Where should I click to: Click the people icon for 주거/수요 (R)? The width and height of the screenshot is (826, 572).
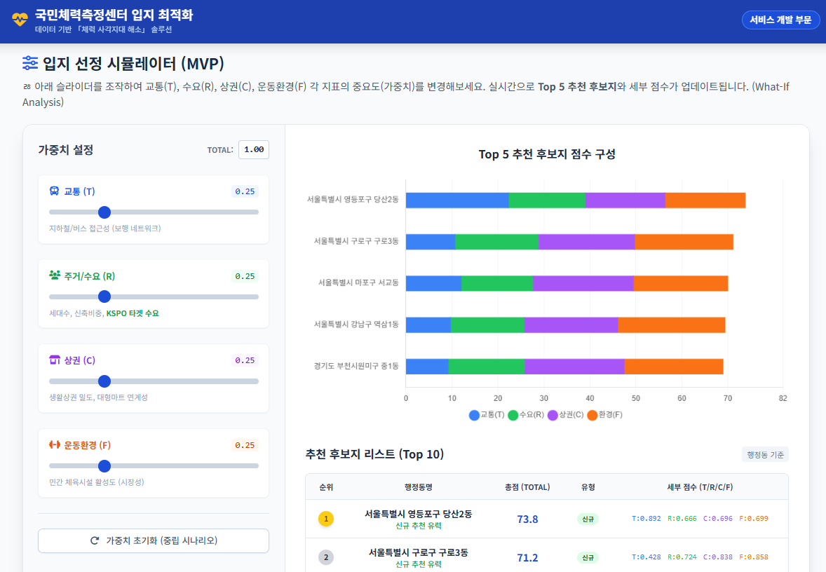point(55,275)
